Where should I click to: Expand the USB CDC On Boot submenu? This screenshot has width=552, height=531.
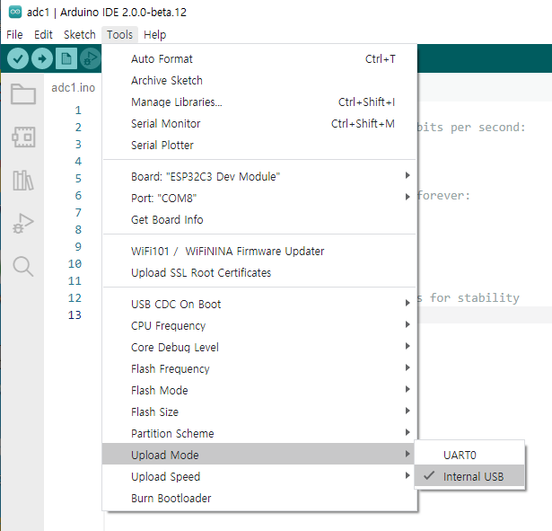coord(259,304)
